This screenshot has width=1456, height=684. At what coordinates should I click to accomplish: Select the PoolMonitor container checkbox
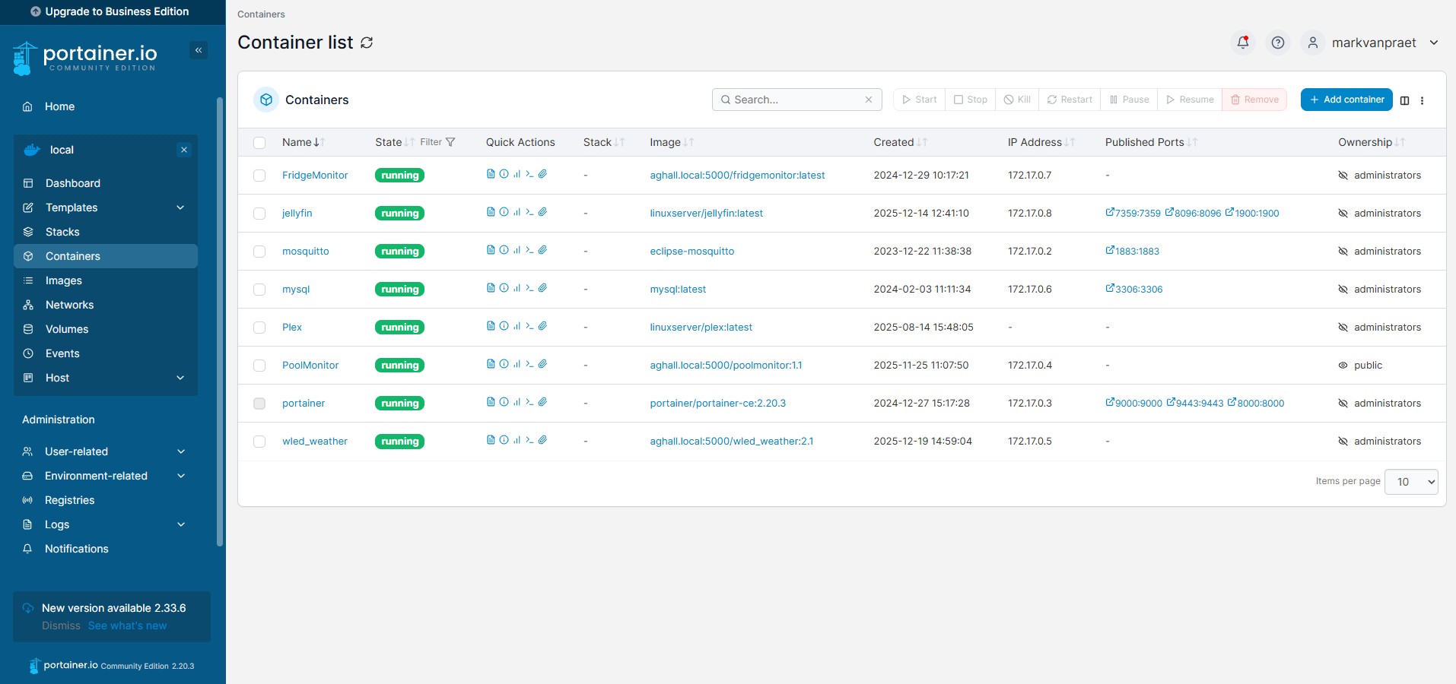click(x=259, y=366)
